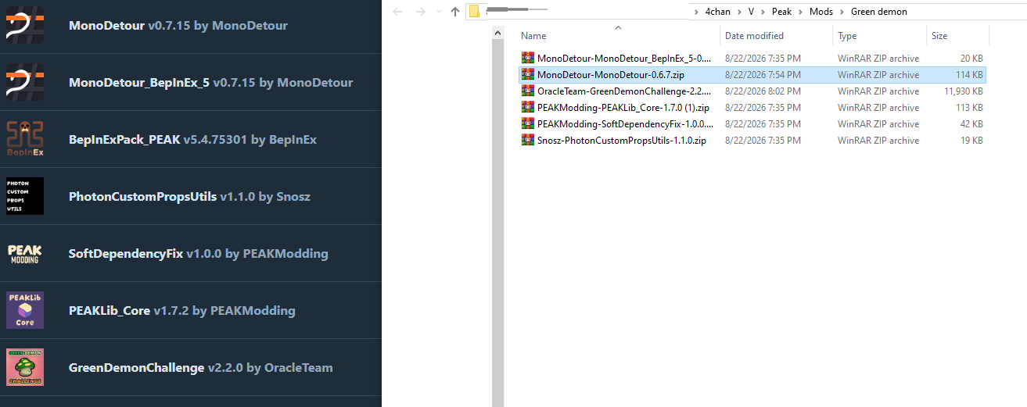Click the 8/22/2026 8:02 PM date cell
The width and height of the screenshot is (1027, 407).
[763, 91]
